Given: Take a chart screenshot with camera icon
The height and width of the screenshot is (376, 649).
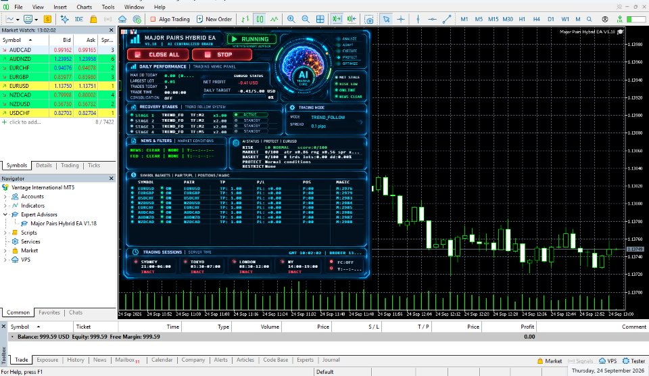Looking at the screenshot, I should (x=369, y=20).
